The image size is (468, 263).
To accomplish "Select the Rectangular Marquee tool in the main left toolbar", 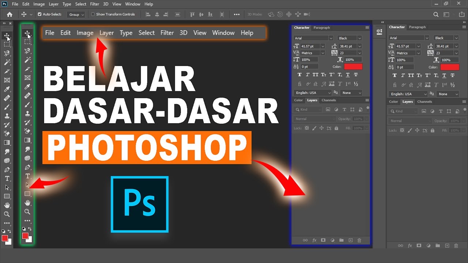I will (7, 44).
